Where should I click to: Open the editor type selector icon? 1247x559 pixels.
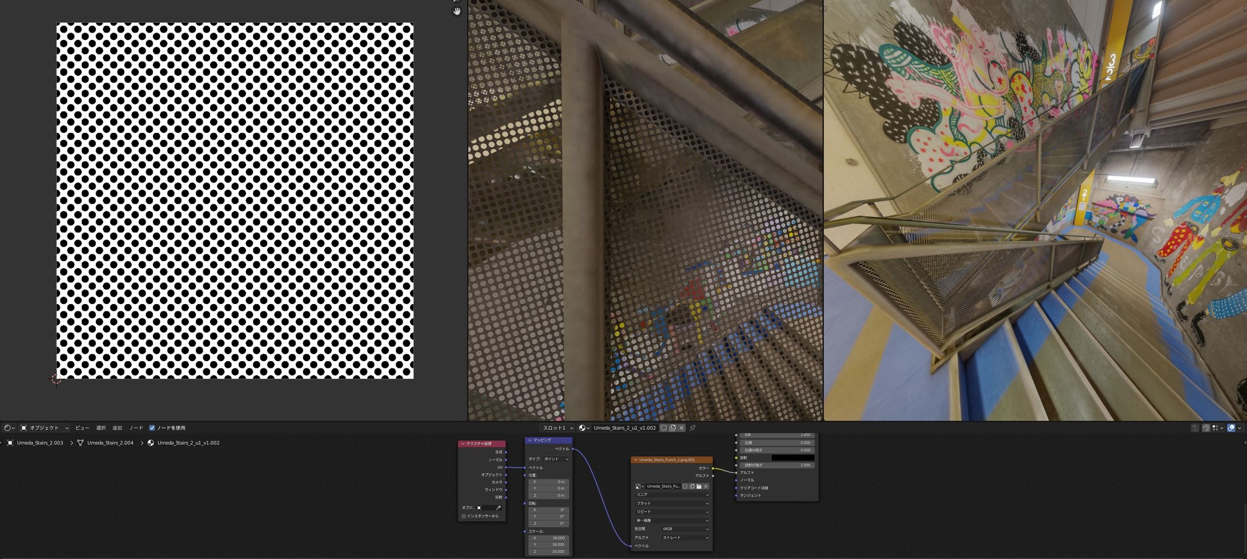point(9,428)
